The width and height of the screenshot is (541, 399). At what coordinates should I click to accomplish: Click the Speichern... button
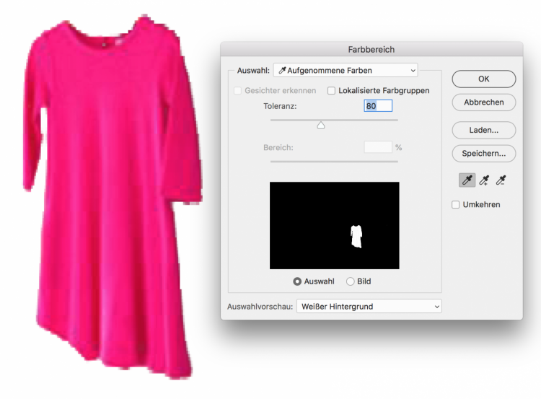(484, 154)
